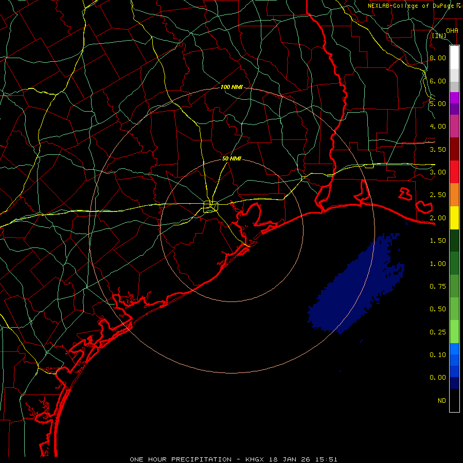Choose the bright red swatch beside 3.00
This screenshot has height=463, width=463.
click(x=454, y=172)
